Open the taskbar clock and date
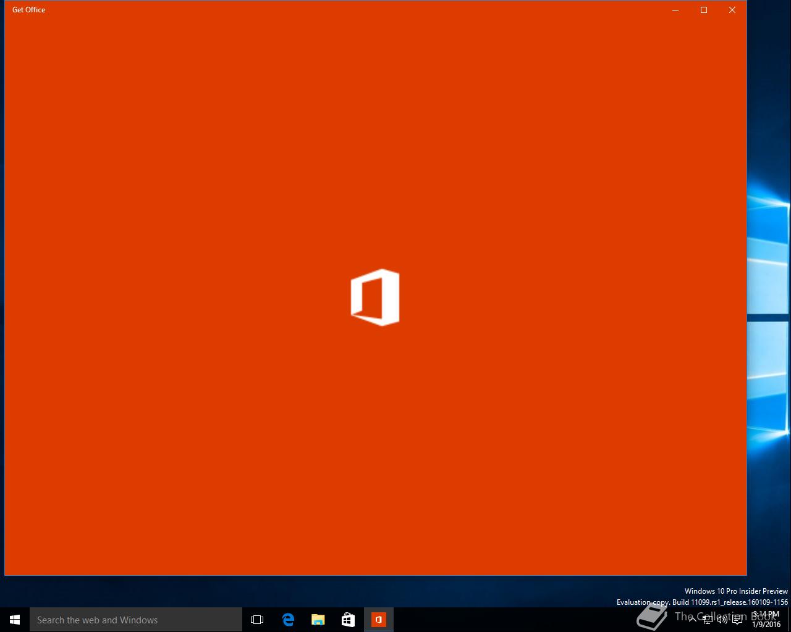This screenshot has width=791, height=632. tap(766, 620)
